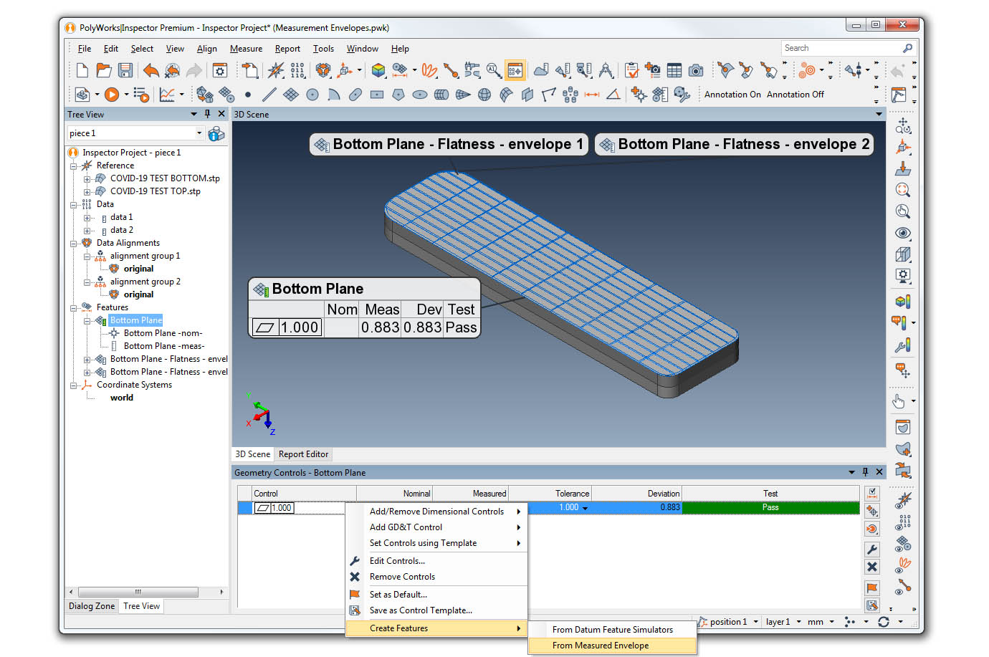Select Edit Controls... in context menu
The image size is (989, 657).
[x=436, y=561]
